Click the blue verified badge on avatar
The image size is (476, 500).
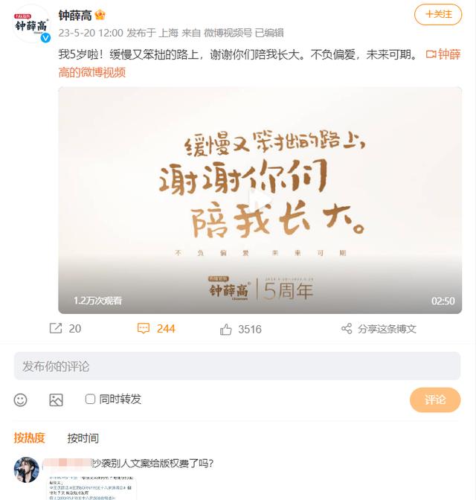pyautogui.click(x=46, y=38)
